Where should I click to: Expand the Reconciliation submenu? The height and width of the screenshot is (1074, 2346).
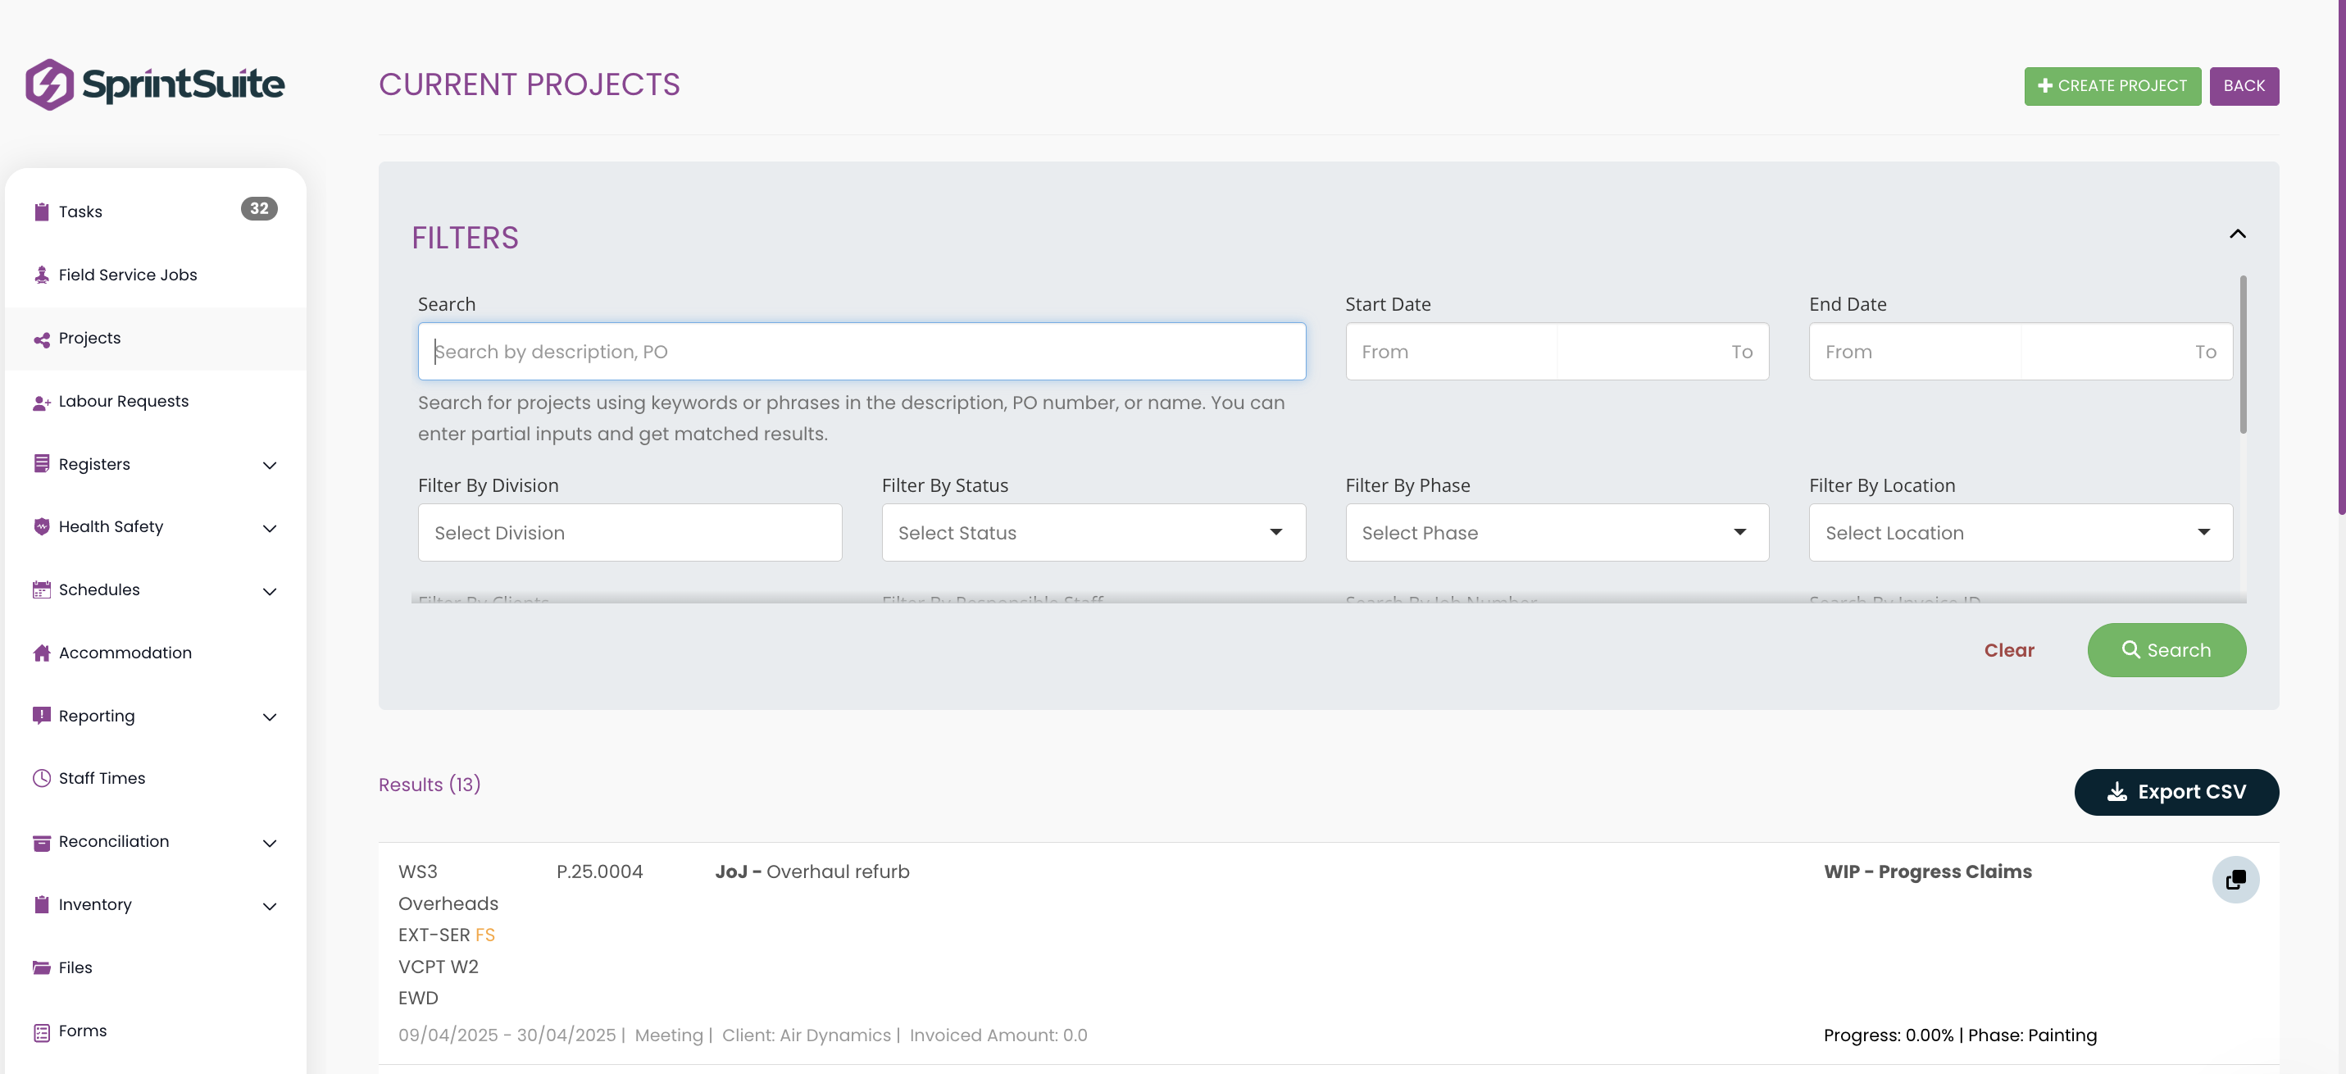coord(270,844)
